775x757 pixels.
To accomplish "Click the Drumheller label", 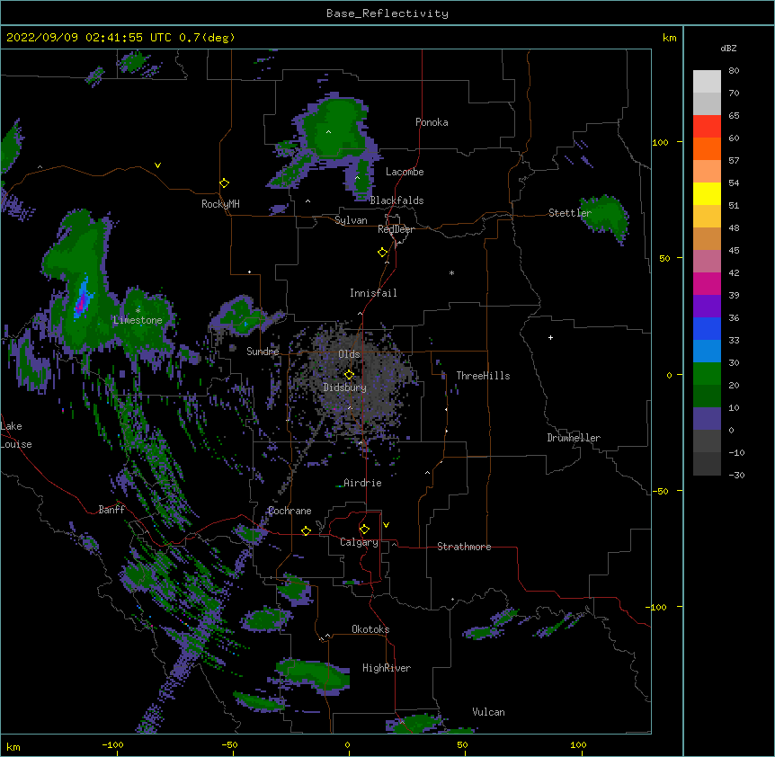I will click(x=574, y=438).
